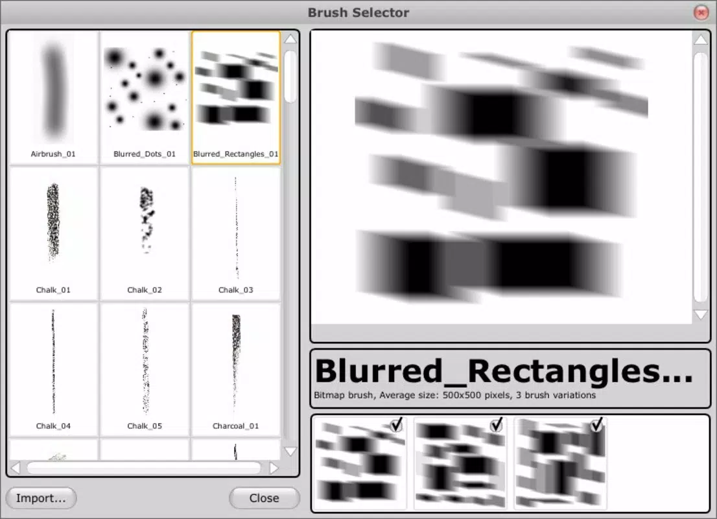The image size is (717, 519).
Task: Click the preview pane scroll down arrow
Action: (x=701, y=315)
